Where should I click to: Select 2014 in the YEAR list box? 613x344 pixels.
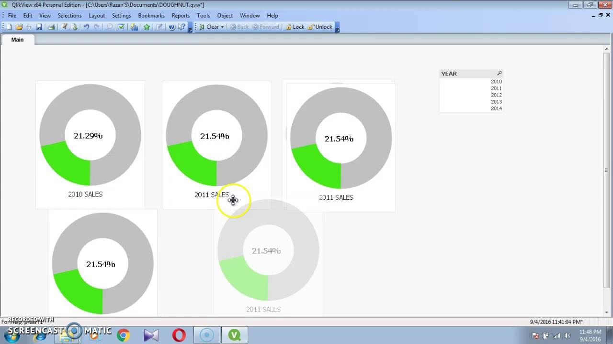(x=471, y=108)
